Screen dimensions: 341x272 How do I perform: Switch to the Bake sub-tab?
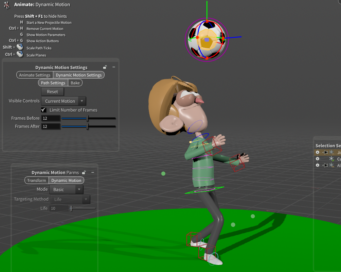click(x=75, y=83)
